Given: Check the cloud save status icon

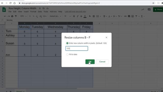Looking at the screenshot, I should point(48,8).
